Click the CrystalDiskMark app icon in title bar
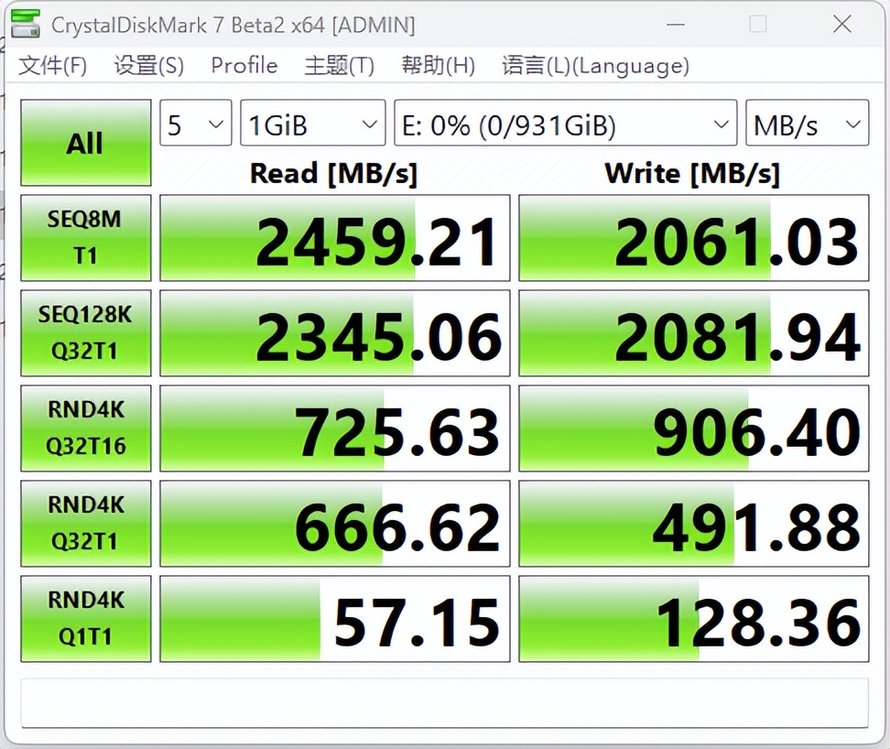890x749 pixels. 26,25
